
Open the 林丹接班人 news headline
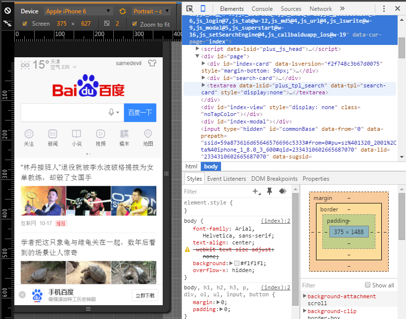[87, 172]
